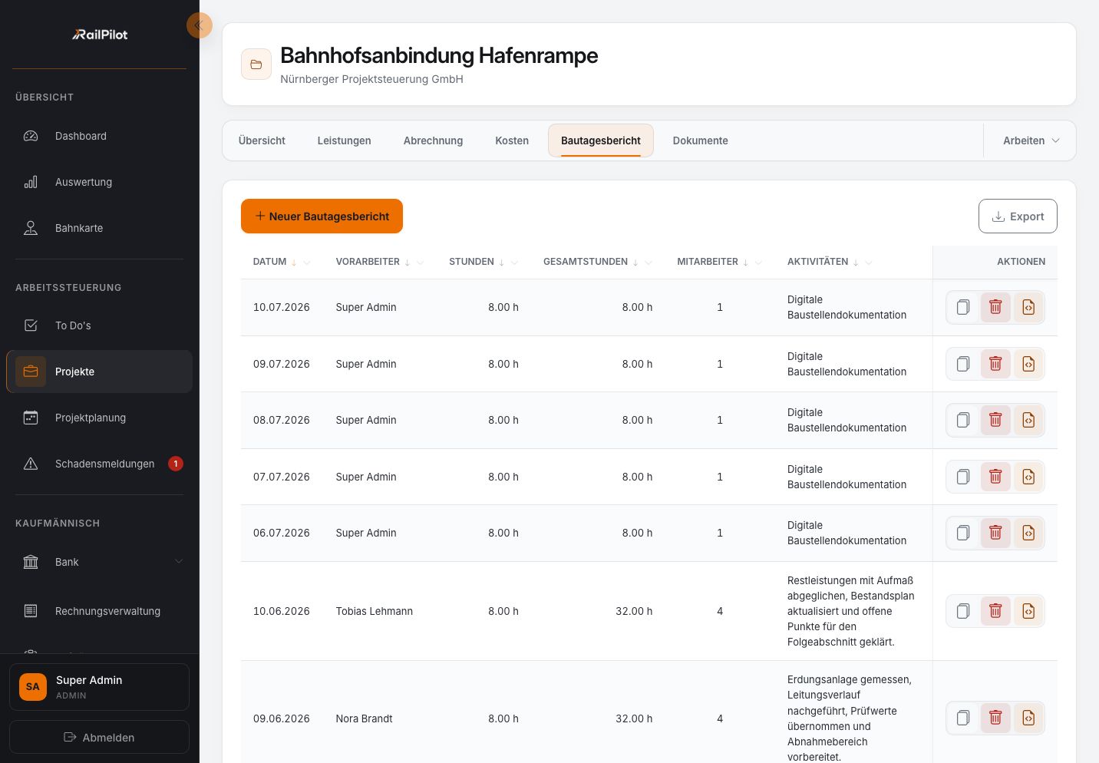Export the 10.07.2026 report file
This screenshot has width=1099, height=763.
click(x=1028, y=307)
